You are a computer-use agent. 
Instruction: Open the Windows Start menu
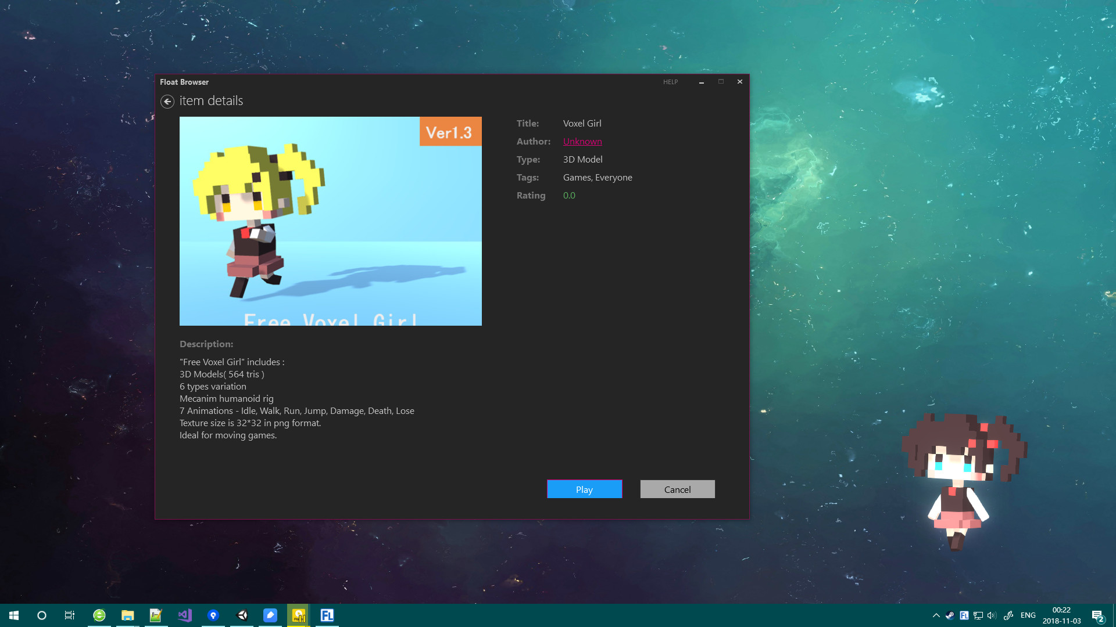14,615
